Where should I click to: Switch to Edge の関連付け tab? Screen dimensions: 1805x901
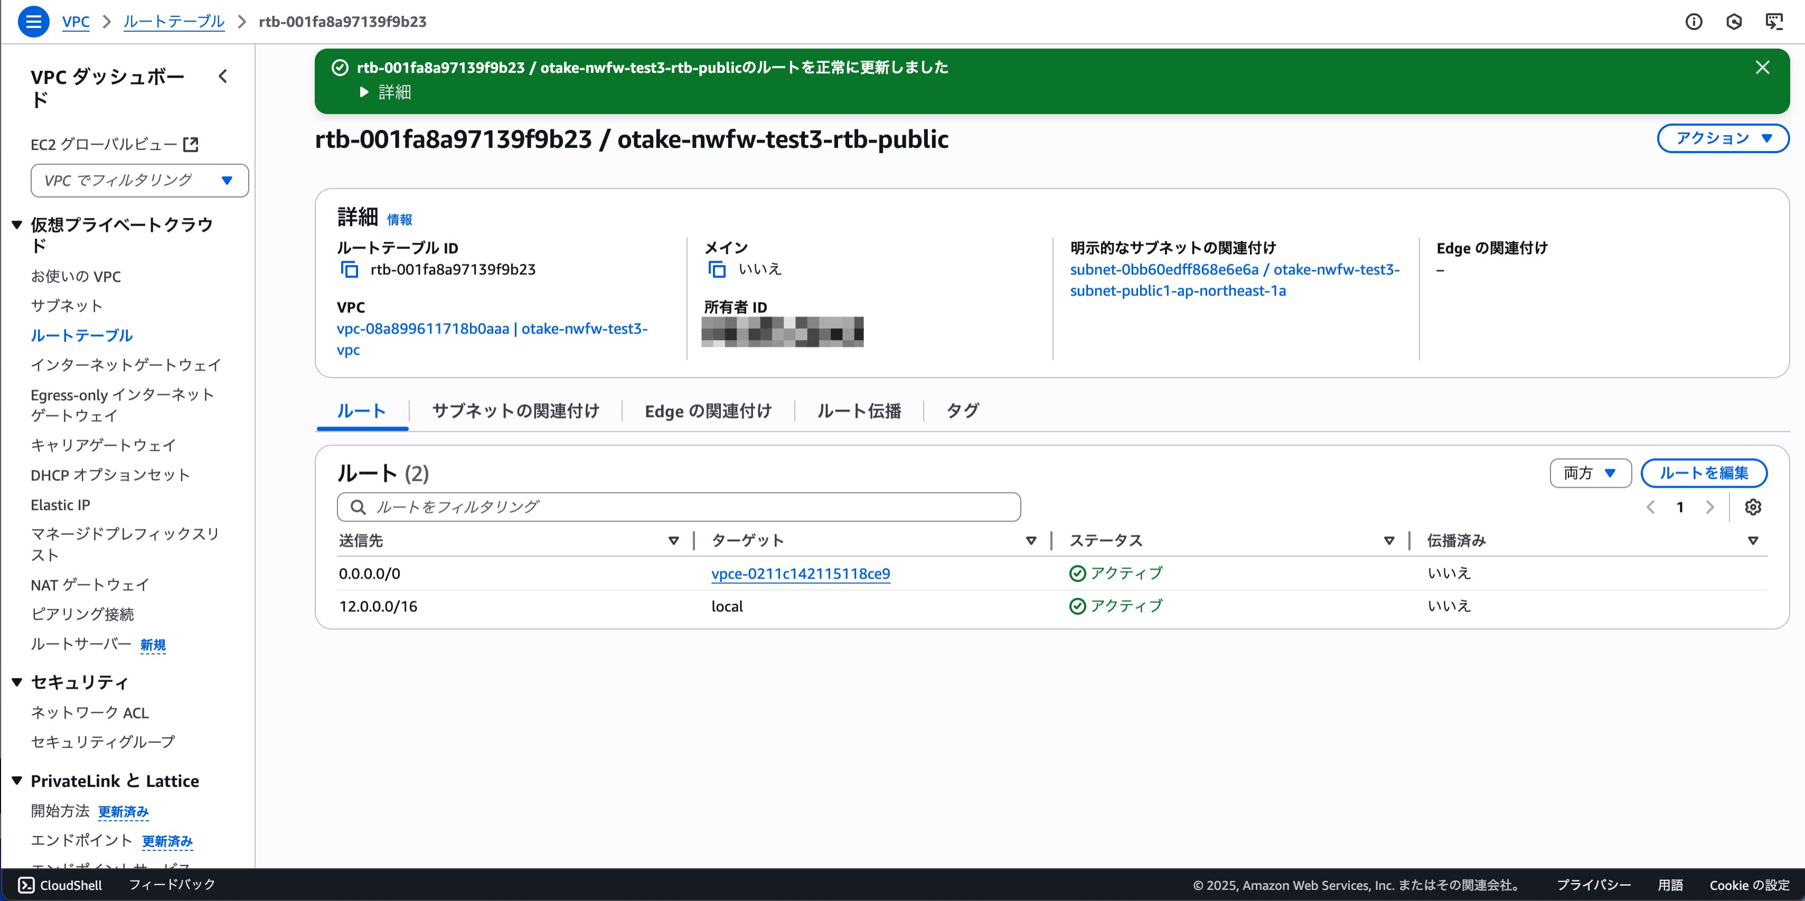point(708,411)
